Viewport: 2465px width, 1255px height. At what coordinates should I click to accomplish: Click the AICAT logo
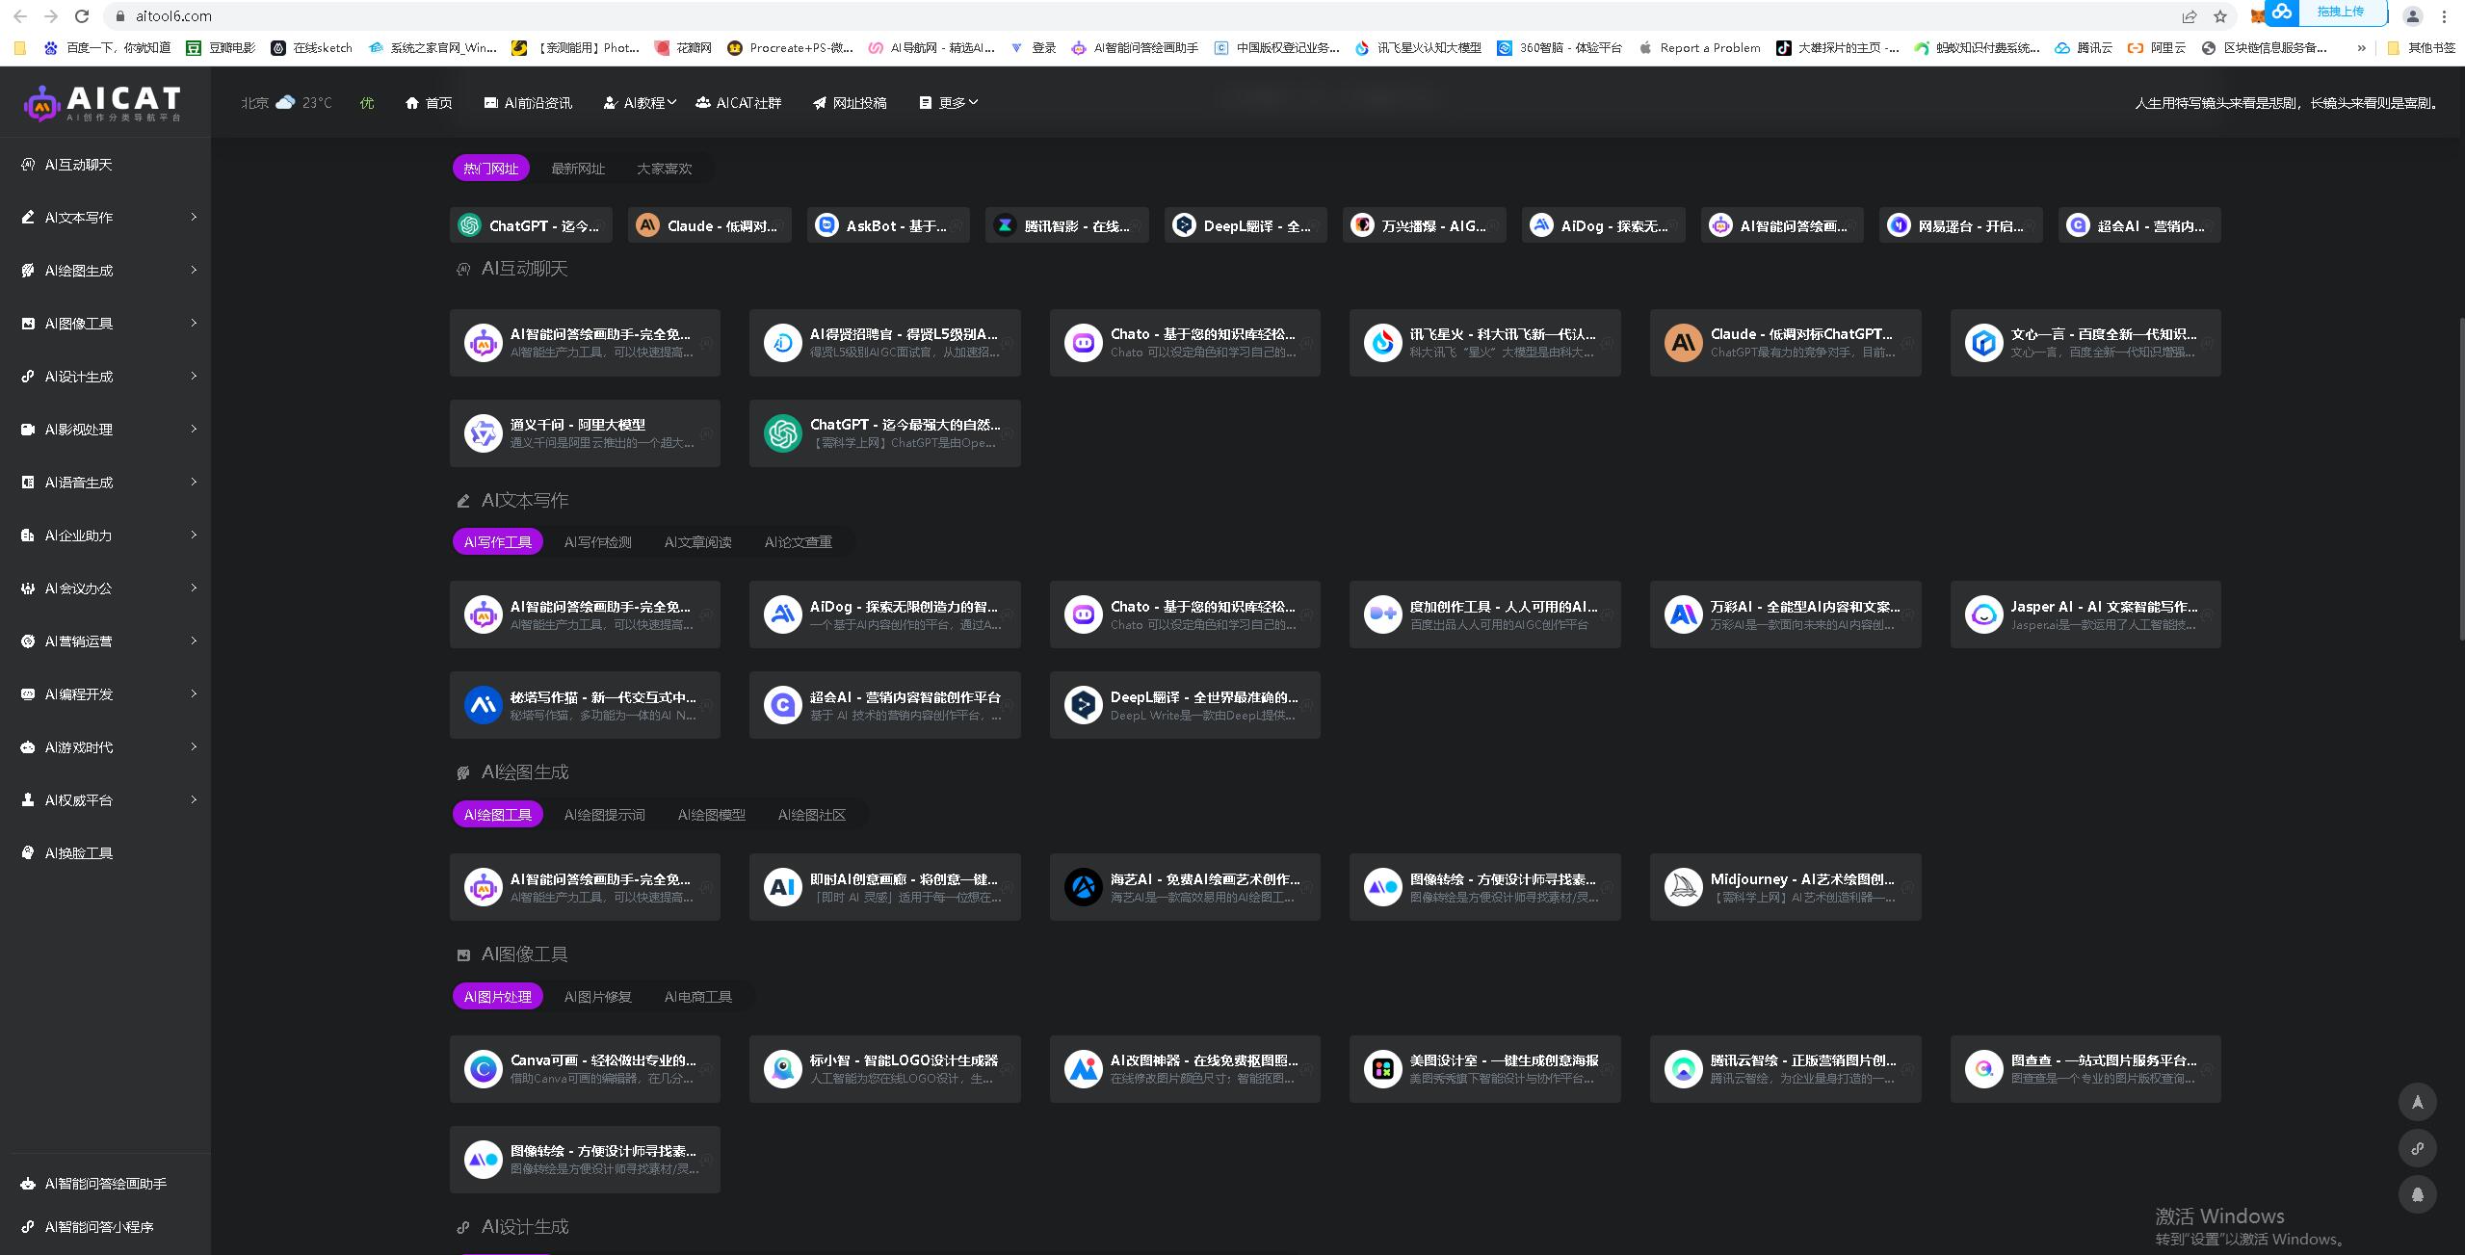pos(103,103)
